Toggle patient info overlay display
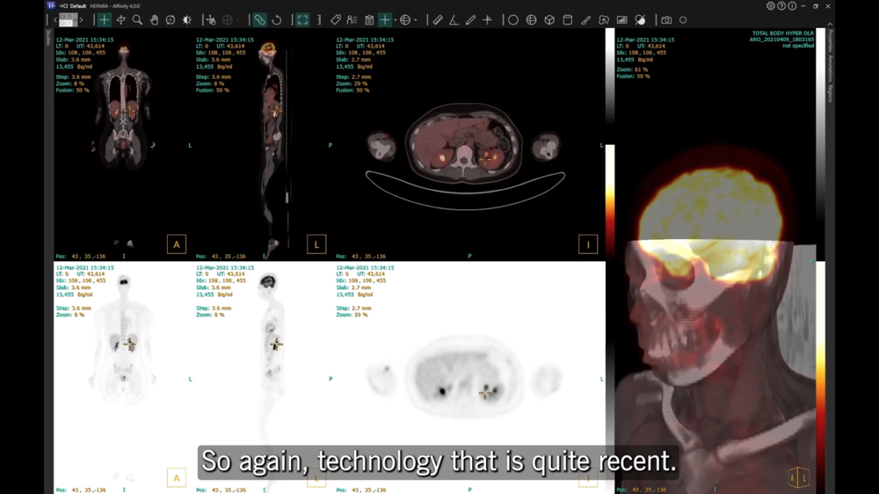 (x=352, y=19)
